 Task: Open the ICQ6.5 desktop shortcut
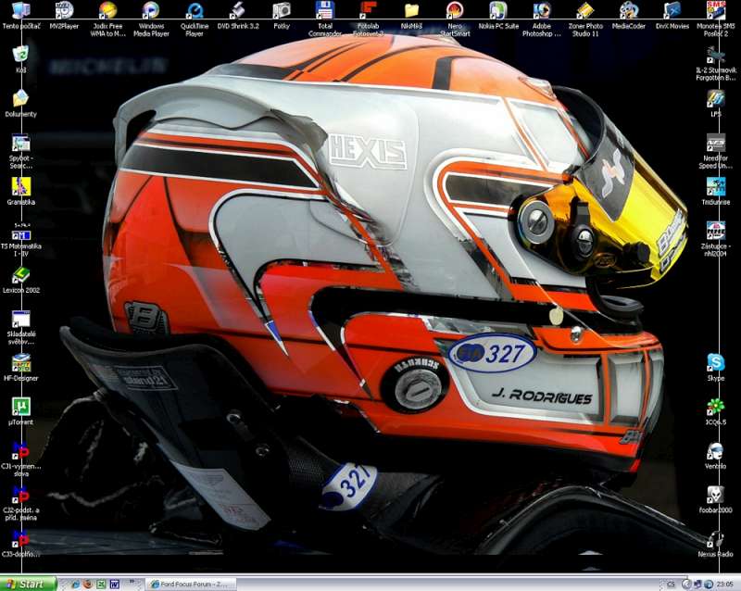click(x=716, y=407)
